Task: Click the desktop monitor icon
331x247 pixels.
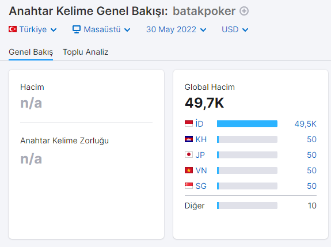Action: (x=77, y=29)
